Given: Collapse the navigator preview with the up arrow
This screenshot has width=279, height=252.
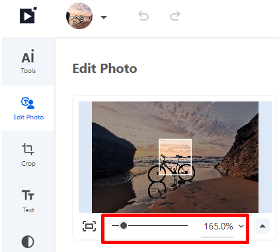Looking at the screenshot, I should coord(262,226).
